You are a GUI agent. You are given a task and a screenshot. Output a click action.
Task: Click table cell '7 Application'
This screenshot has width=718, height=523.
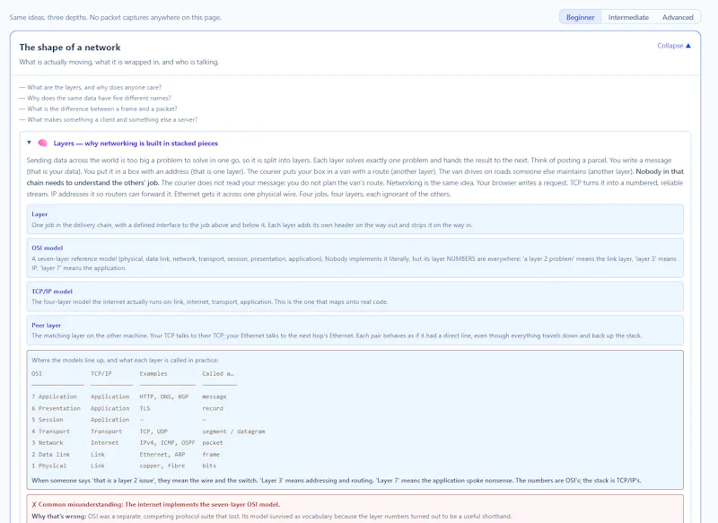[55, 397]
